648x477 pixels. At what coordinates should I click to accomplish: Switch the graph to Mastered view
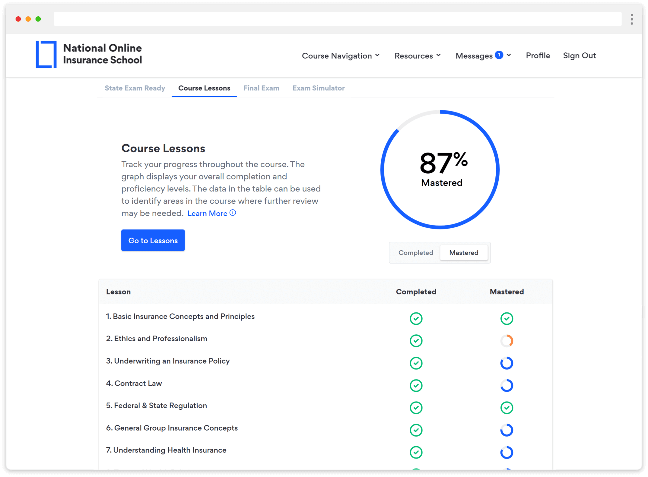pos(464,253)
